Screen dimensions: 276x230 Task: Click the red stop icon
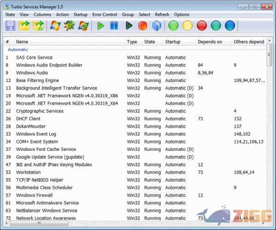[x=143, y=26]
